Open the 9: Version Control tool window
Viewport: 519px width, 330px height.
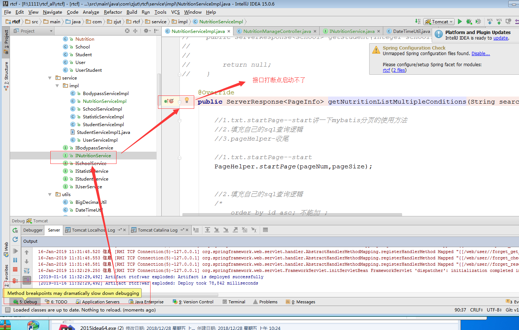[193, 302]
